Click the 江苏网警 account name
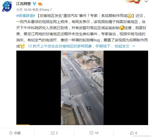The width and height of the screenshot is (151, 137). (23, 4)
